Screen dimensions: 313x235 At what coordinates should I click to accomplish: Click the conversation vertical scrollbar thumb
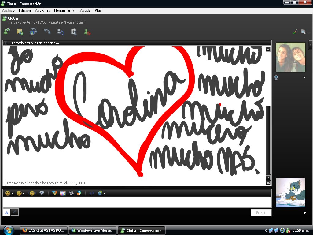[x=268, y=140]
